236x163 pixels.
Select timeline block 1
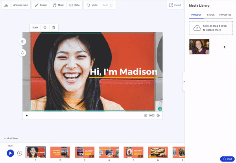(x=36, y=152)
